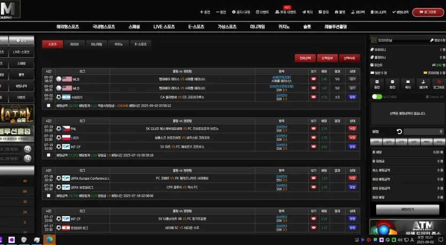Open Microsoft Edge from the taskbar
This screenshot has width=446, height=245.
click(x=50, y=240)
